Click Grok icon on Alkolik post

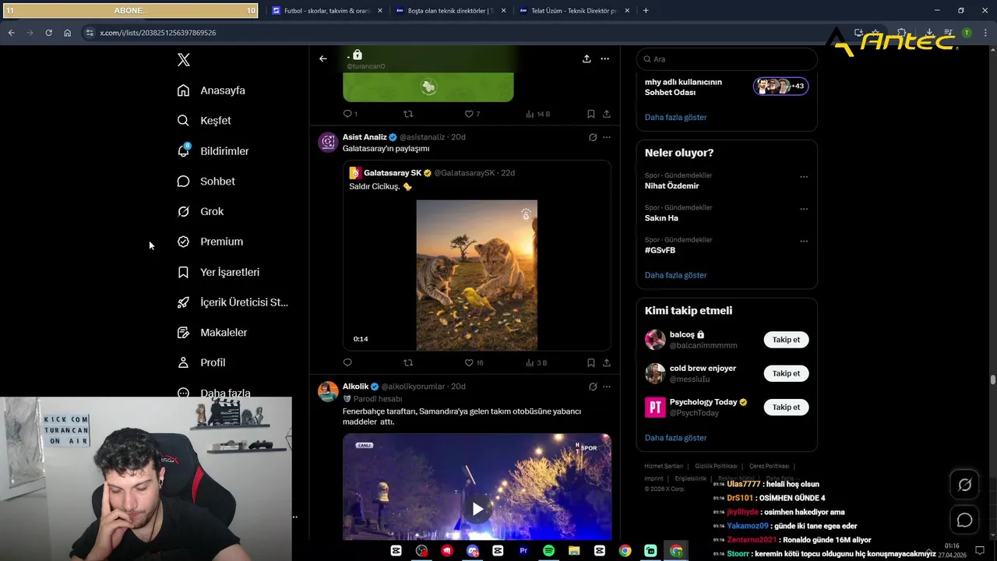click(x=593, y=386)
